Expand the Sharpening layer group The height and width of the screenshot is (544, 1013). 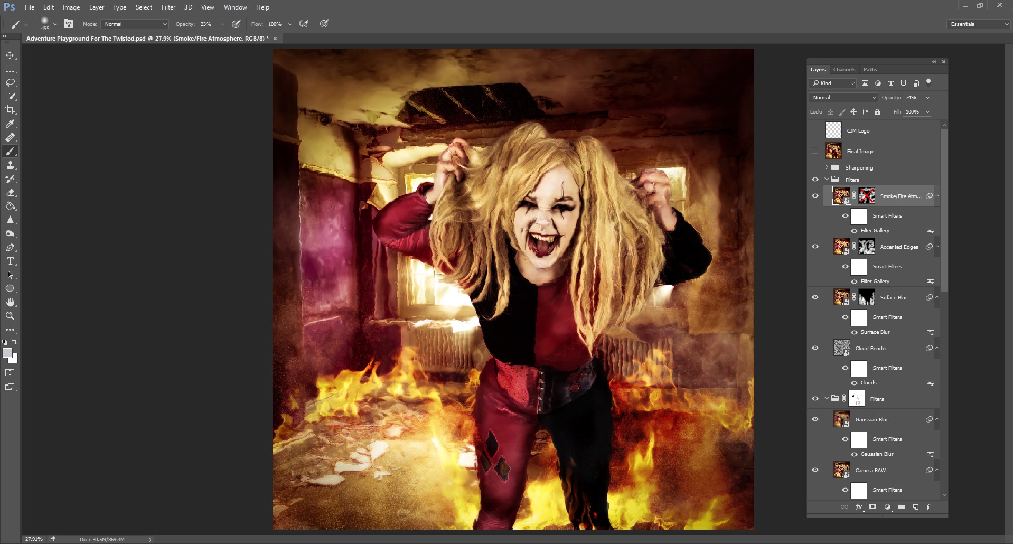tap(827, 167)
